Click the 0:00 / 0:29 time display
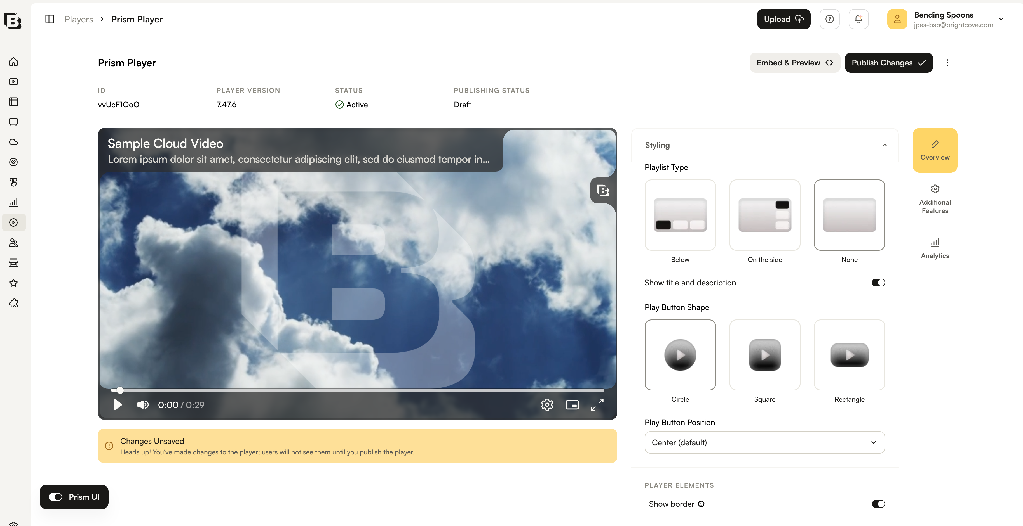Image resolution: width=1023 pixels, height=526 pixels. (x=181, y=405)
